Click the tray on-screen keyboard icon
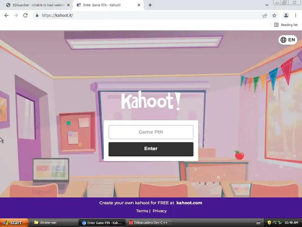This screenshot has height=227, width=302. pos(258,223)
